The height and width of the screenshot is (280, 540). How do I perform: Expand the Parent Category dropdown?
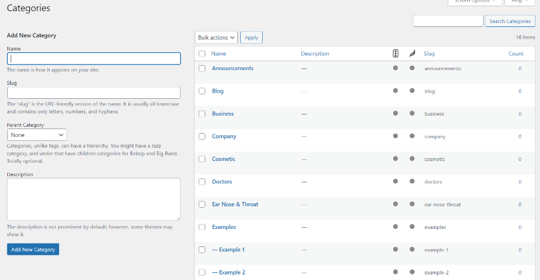(37, 135)
